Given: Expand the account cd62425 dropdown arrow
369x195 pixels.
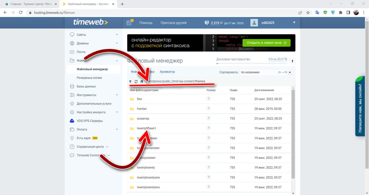Looking at the screenshot, I should tap(294, 22).
